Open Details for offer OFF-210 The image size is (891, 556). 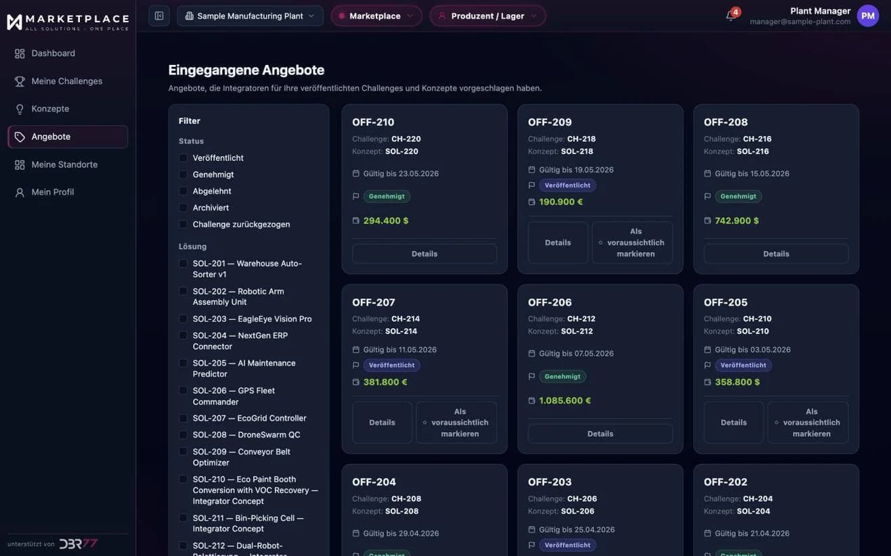[x=425, y=254]
